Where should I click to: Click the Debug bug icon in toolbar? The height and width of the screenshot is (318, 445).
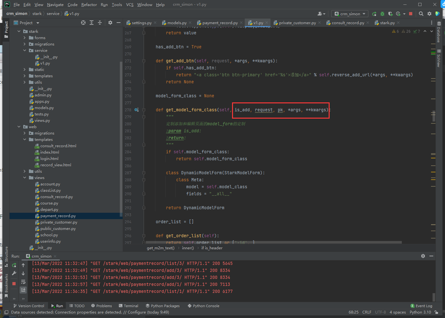pos(382,14)
